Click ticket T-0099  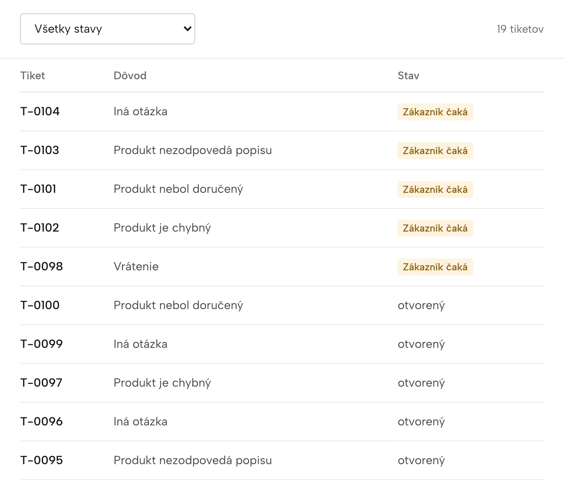coord(282,344)
